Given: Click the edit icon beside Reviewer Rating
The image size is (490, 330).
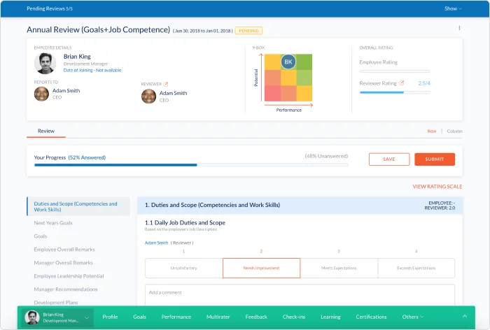Looking at the screenshot, I should coord(402,83).
